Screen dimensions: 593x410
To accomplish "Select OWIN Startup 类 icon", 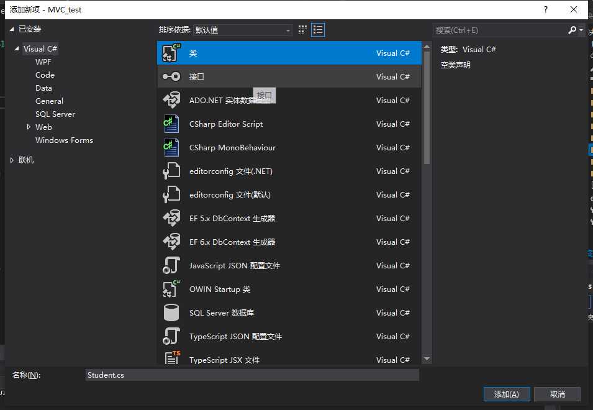I will (171, 289).
